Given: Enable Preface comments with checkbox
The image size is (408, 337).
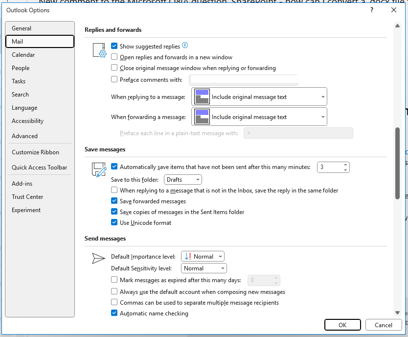Looking at the screenshot, I should [114, 79].
